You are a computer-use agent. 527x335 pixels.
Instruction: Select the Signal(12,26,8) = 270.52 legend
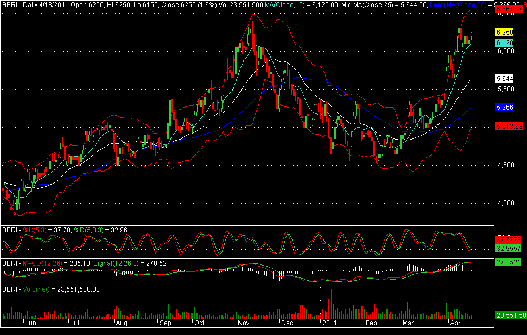[130, 263]
